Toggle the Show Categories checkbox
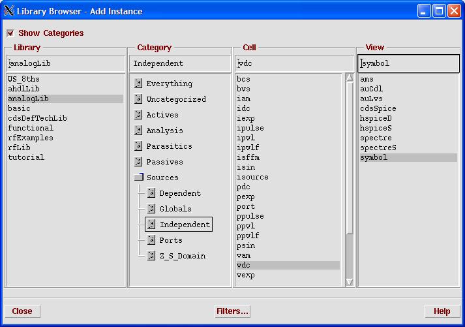Screen dimensions: 465x327 pyautogui.click(x=10, y=33)
